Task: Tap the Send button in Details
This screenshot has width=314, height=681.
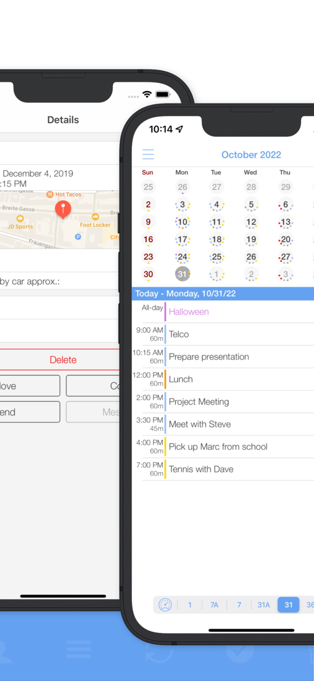Action: pyautogui.click(x=29, y=412)
